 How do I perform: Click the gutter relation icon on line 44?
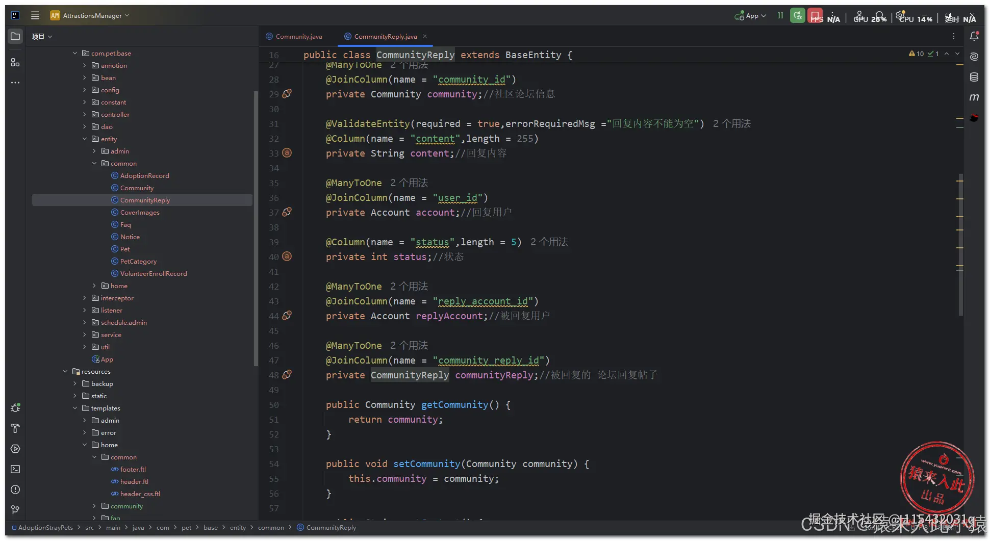(287, 316)
